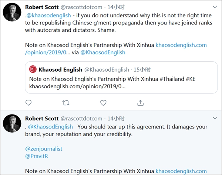Open Robert Scott's avatar on first tweet
The image size is (222, 175).
[x=12, y=13]
